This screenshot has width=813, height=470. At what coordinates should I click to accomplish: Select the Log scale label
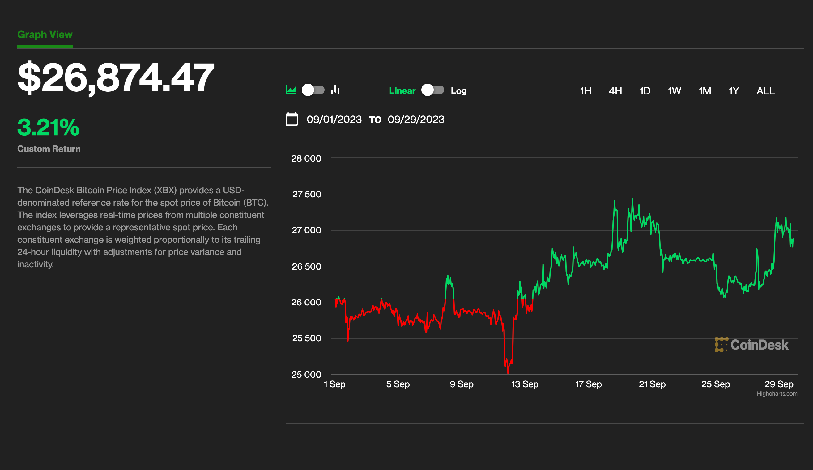pyautogui.click(x=458, y=91)
